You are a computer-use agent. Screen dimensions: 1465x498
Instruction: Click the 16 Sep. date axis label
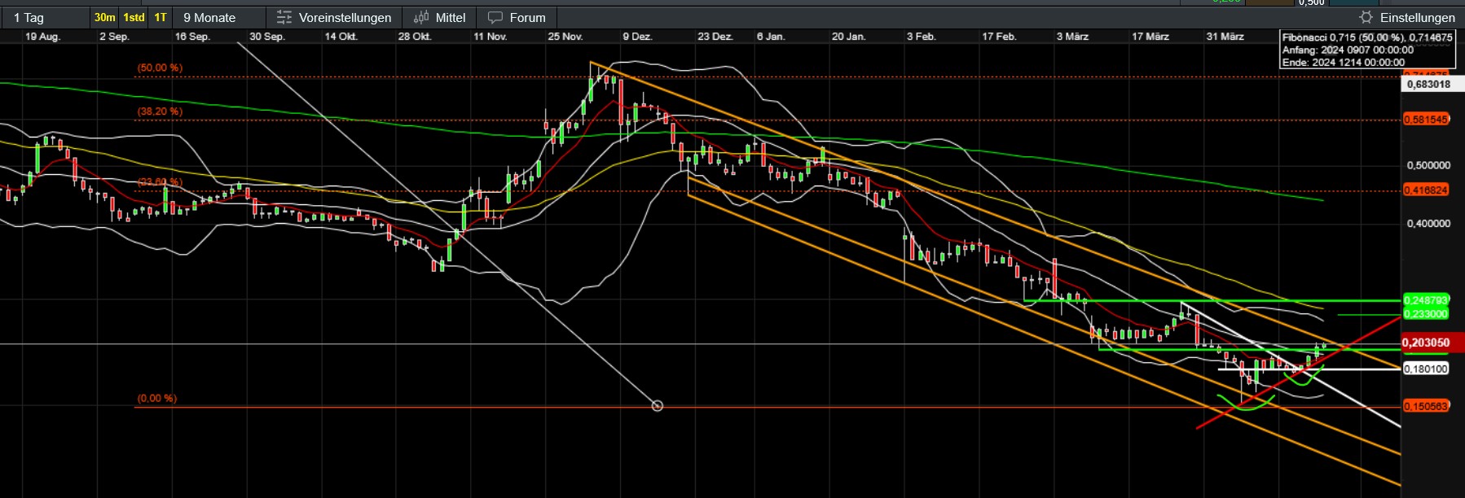tap(192, 37)
